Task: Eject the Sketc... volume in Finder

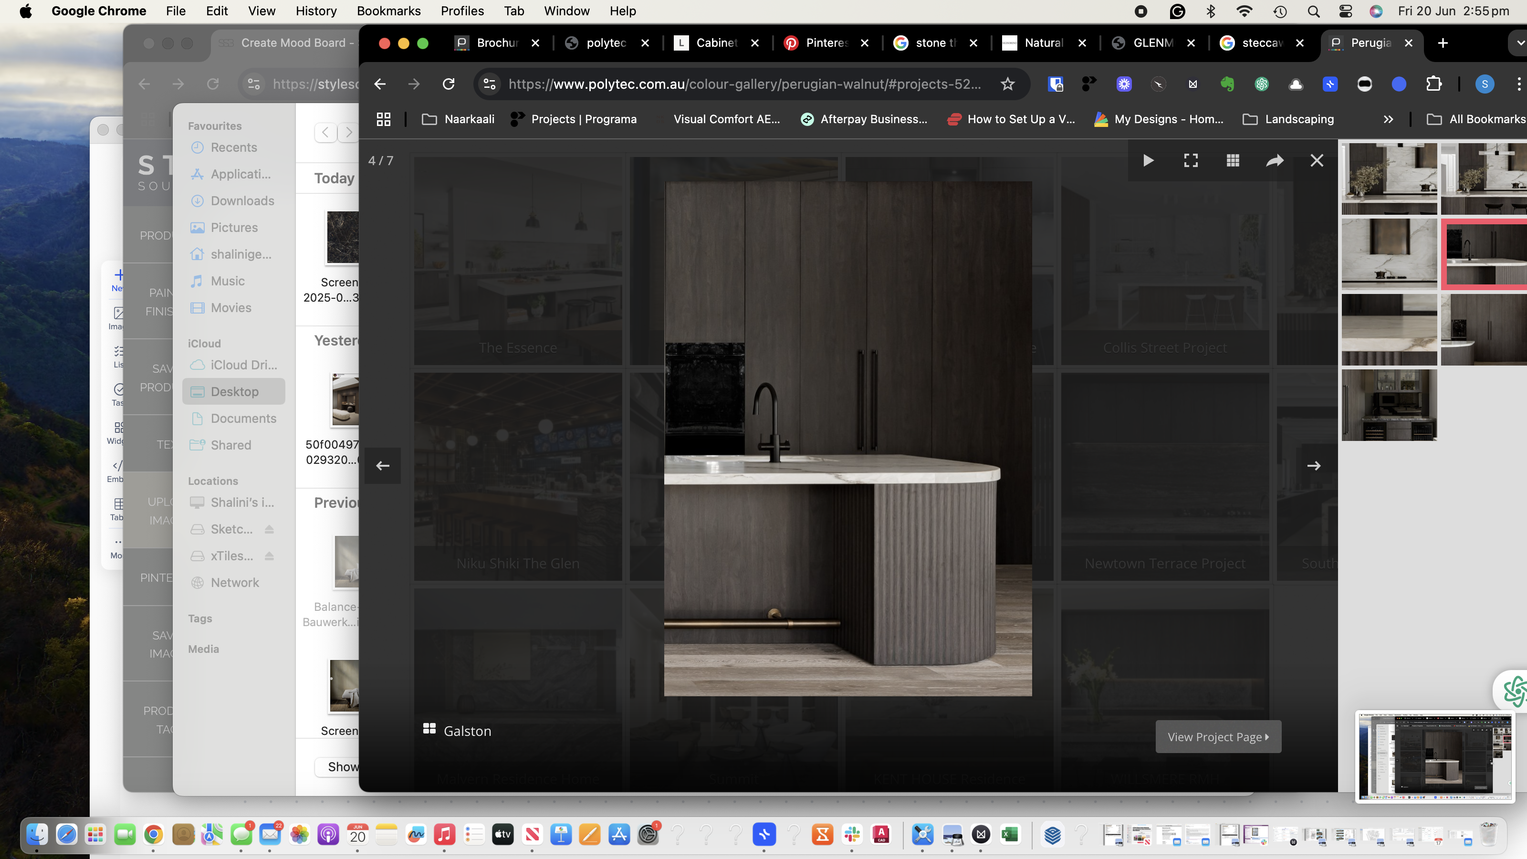Action: tap(269, 529)
